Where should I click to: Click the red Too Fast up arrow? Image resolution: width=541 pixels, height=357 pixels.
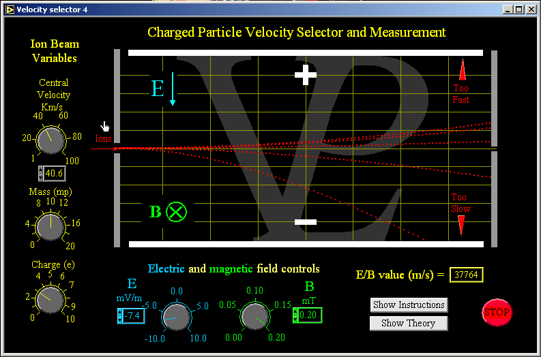(x=462, y=70)
